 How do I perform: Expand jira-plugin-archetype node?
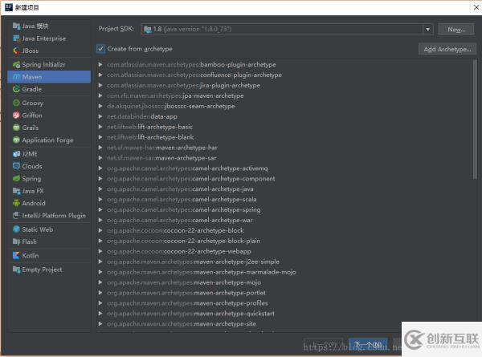100,85
